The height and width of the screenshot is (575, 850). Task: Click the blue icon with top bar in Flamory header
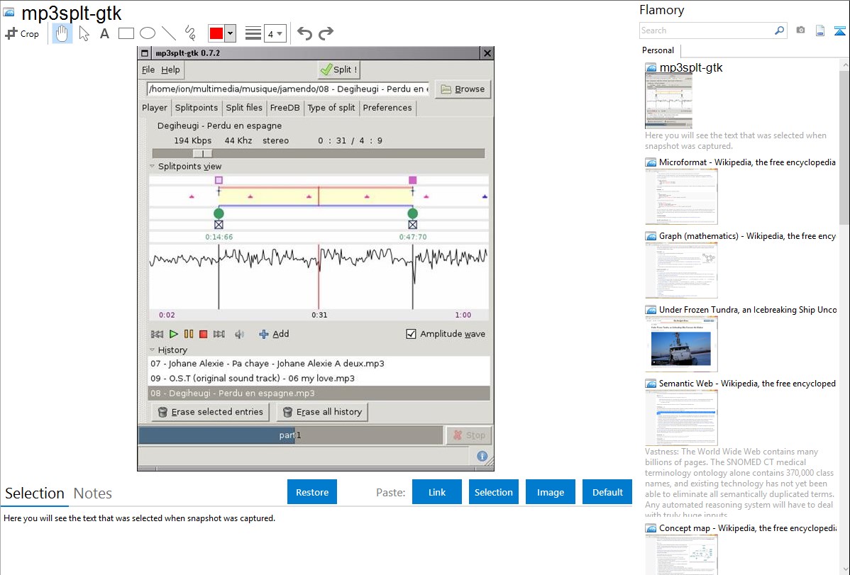click(x=839, y=30)
